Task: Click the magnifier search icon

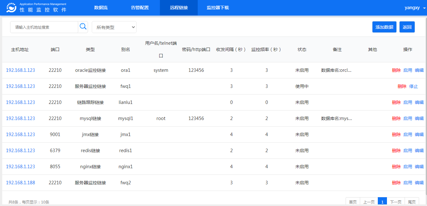Action: pyautogui.click(x=83, y=27)
